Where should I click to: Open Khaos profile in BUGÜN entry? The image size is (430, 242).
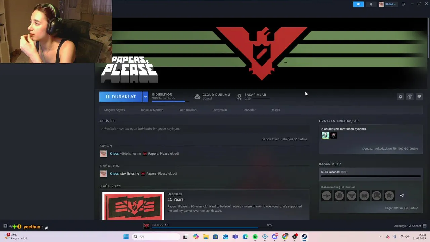114,154
